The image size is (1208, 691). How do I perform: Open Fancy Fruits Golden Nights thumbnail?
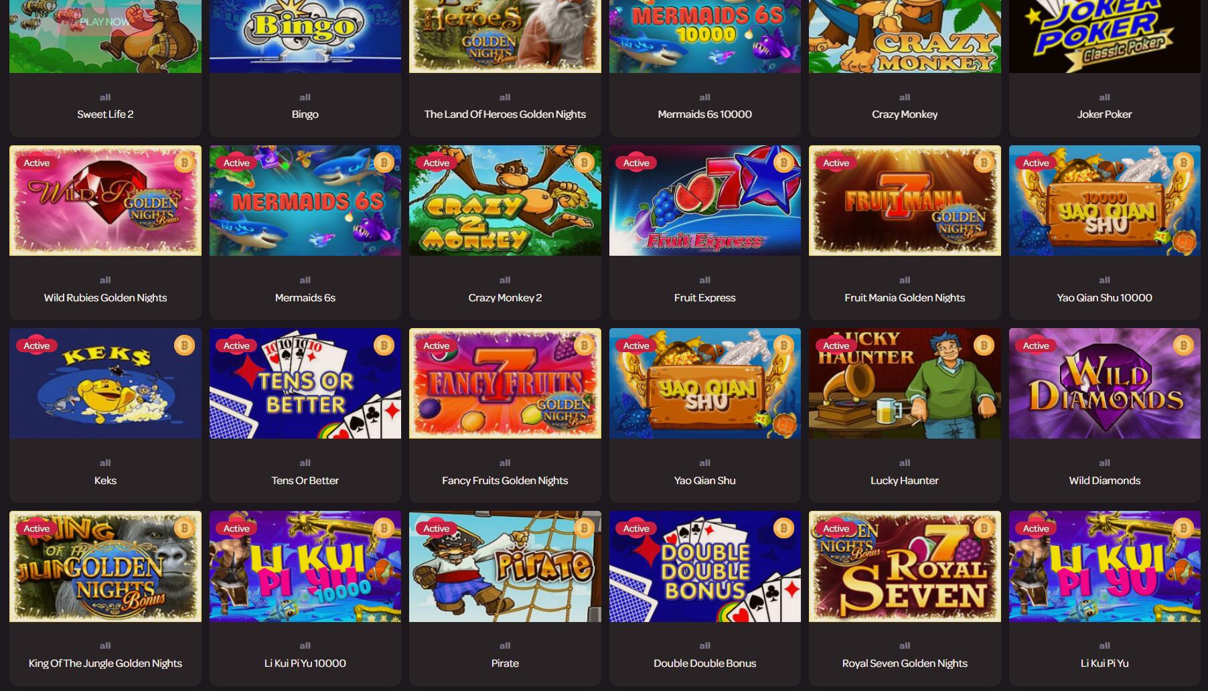[505, 383]
